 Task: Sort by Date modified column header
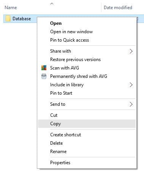click(x=118, y=8)
